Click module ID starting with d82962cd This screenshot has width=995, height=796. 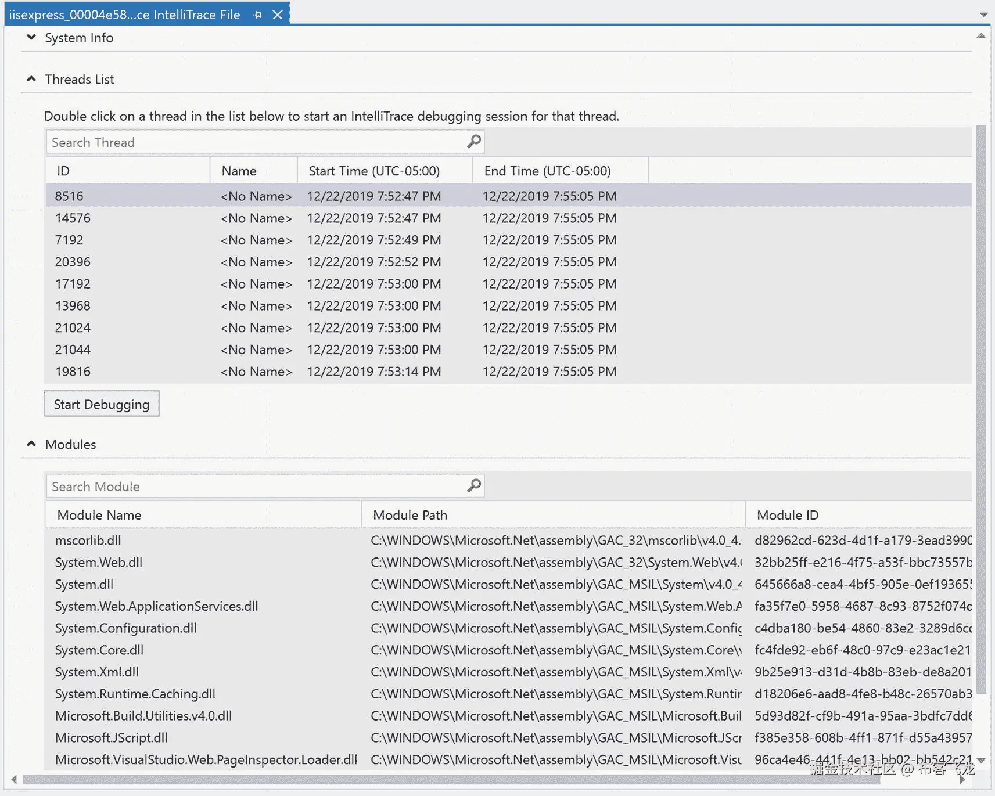[863, 541]
